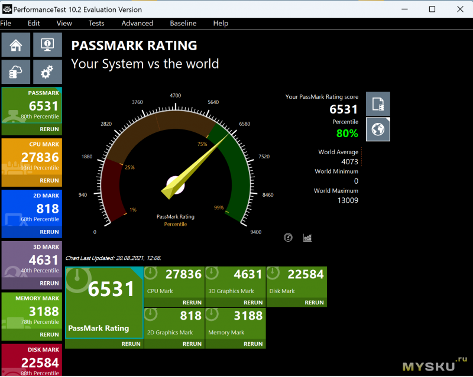Screen dimensions: 473x377
Task: Open the settings gears icon
Action: [x=47, y=71]
